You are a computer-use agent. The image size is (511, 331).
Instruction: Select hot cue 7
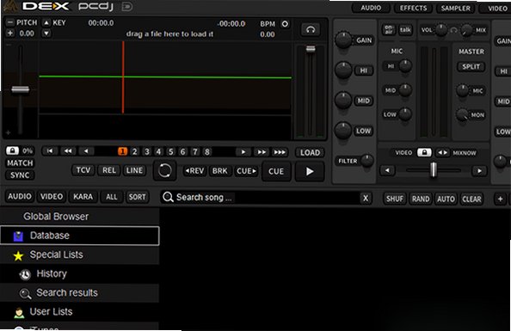[195, 151]
